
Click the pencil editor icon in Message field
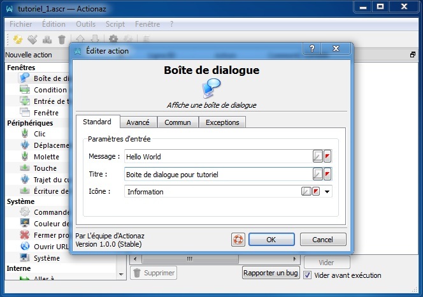(x=317, y=157)
